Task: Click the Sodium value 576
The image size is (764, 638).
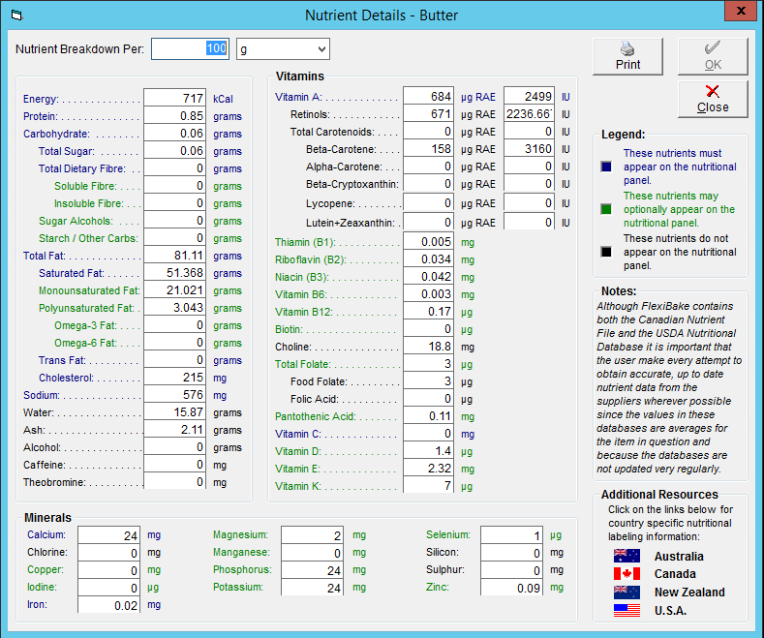Action: [x=175, y=395]
